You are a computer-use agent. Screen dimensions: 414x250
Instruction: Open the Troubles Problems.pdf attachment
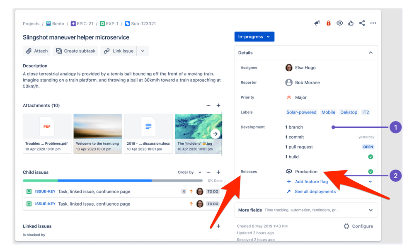47,134
